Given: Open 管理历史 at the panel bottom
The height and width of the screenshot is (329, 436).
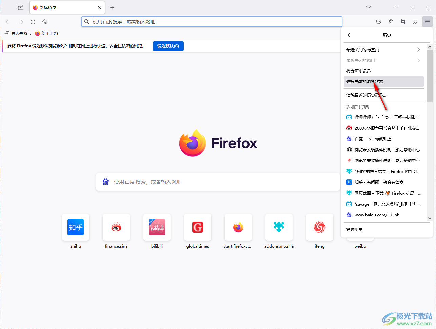Looking at the screenshot, I should 387,229.
